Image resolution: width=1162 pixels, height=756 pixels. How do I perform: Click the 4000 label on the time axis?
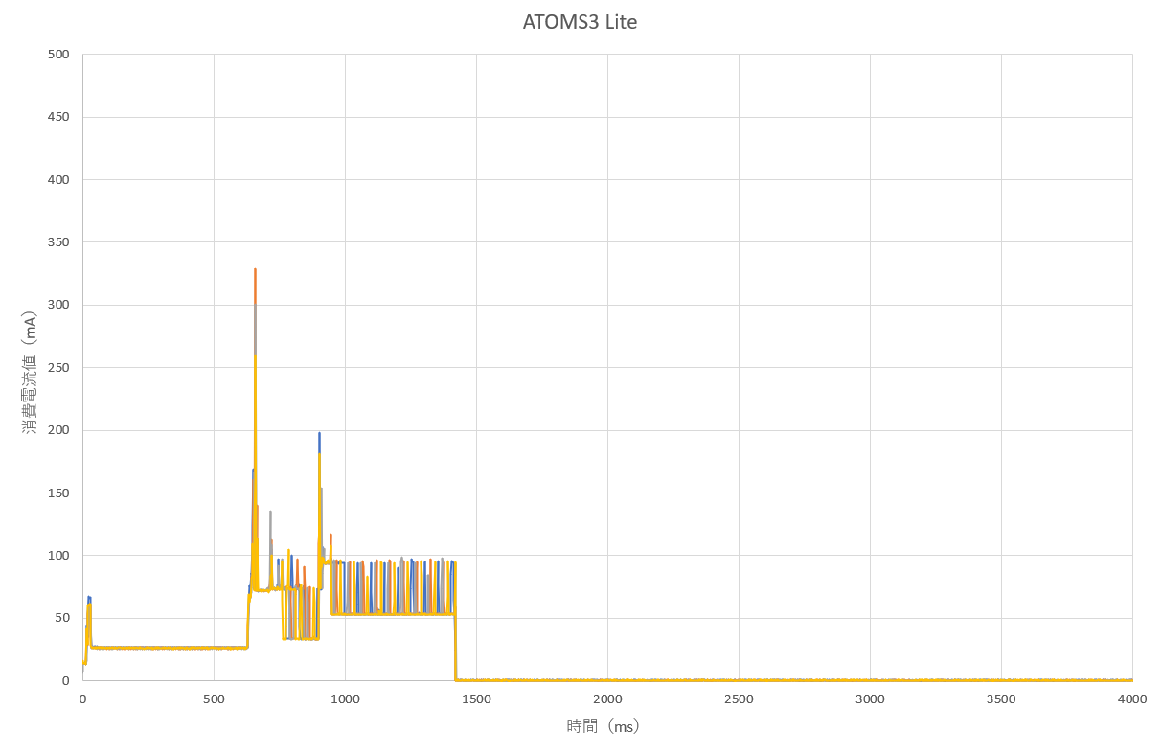pos(1131,699)
